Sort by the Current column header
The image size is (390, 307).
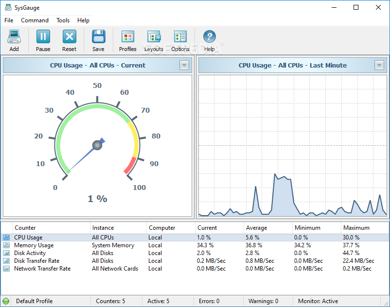click(x=219, y=228)
